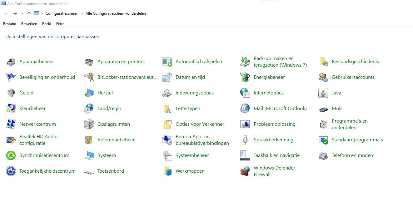Open the Toegankelijkheidscentrum icon
This screenshot has height=218, width=413.
click(11, 171)
